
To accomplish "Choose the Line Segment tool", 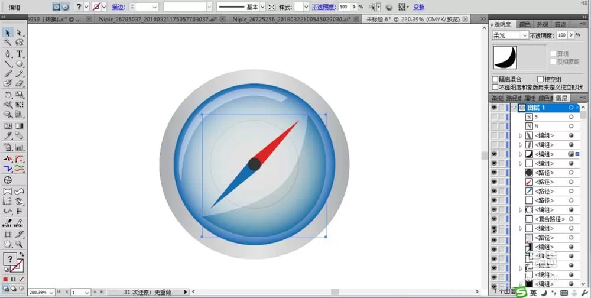I will 8,64.
